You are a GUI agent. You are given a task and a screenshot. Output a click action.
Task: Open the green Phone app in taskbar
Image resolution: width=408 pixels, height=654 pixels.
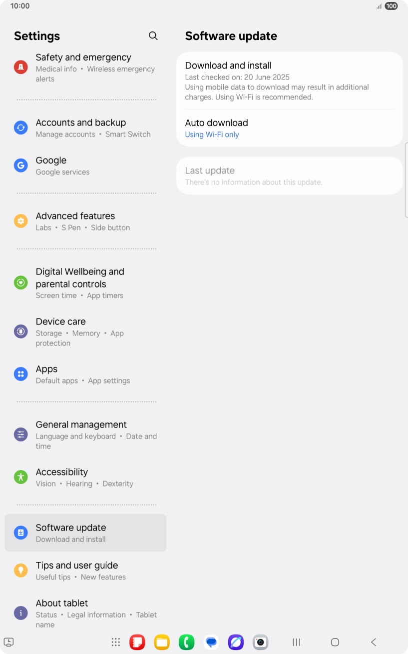tap(187, 642)
